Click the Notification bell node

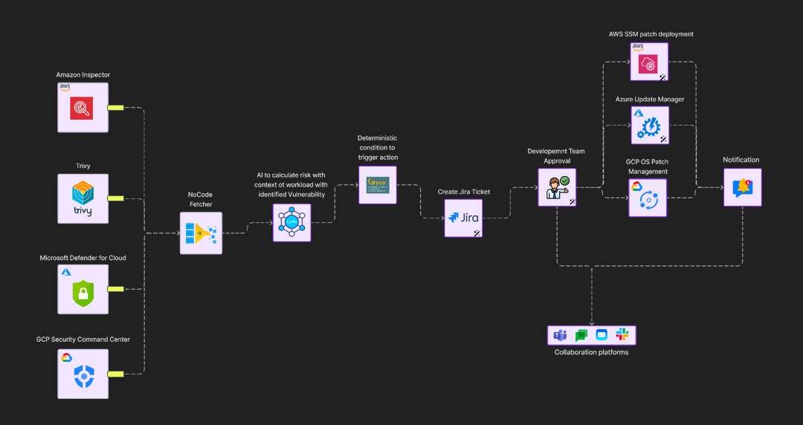(x=742, y=187)
